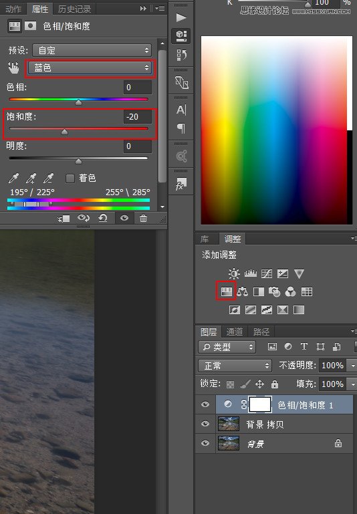Toggle adjustment layer visibility in Properties footer
Image resolution: width=357 pixels, height=514 pixels.
coord(124,218)
